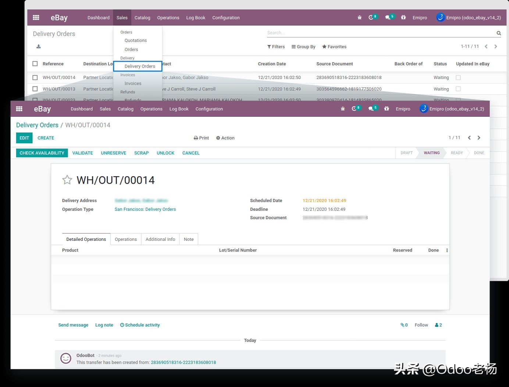Check the box for row WH/OUT/00014

click(35, 77)
